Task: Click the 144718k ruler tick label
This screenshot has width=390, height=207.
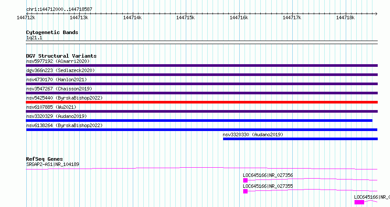Action: (x=345, y=17)
